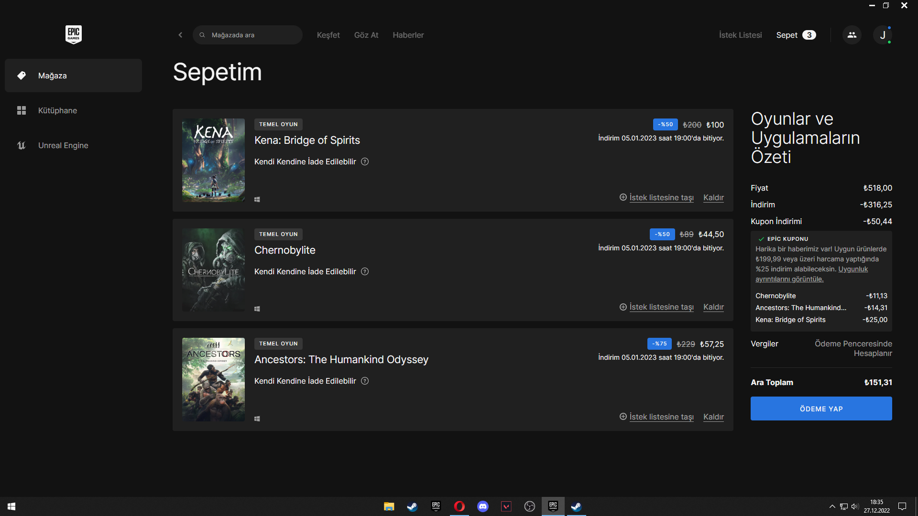Click ÖDEME YAP checkout button

(821, 408)
